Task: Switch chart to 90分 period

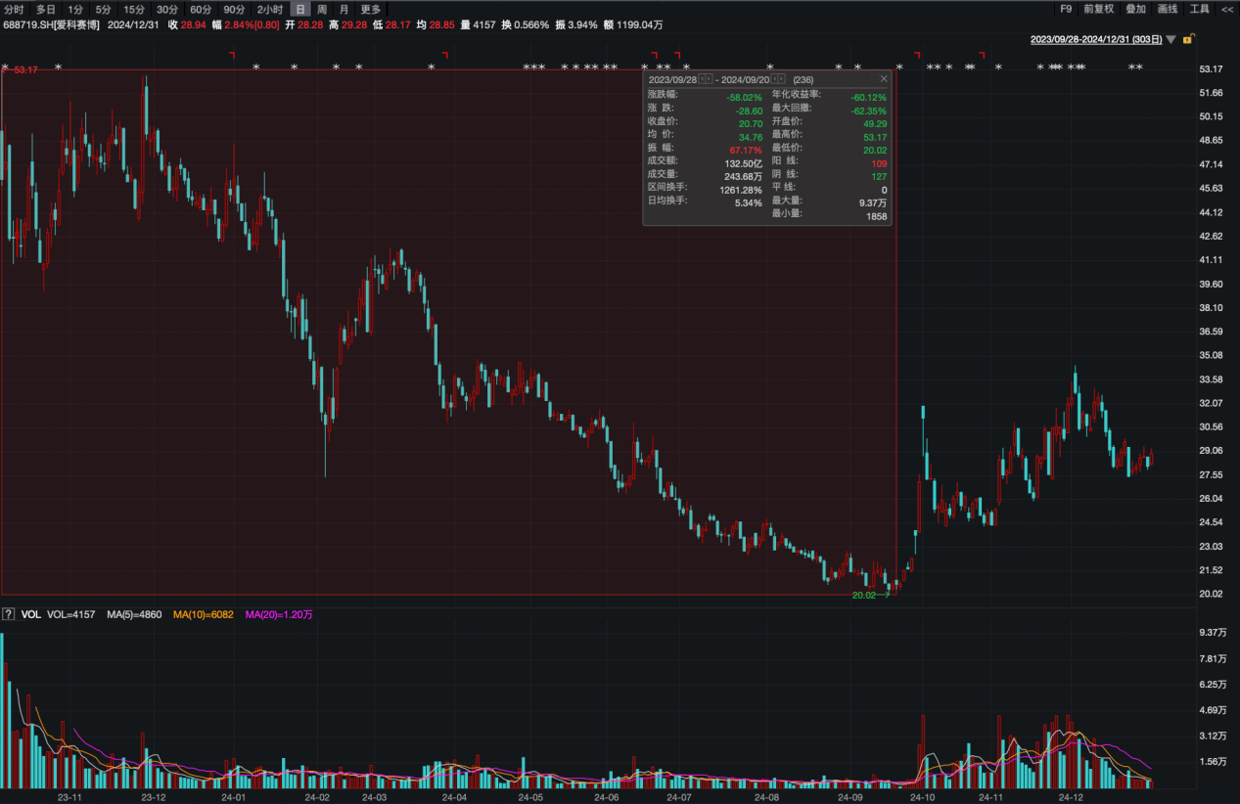Action: 234,9
